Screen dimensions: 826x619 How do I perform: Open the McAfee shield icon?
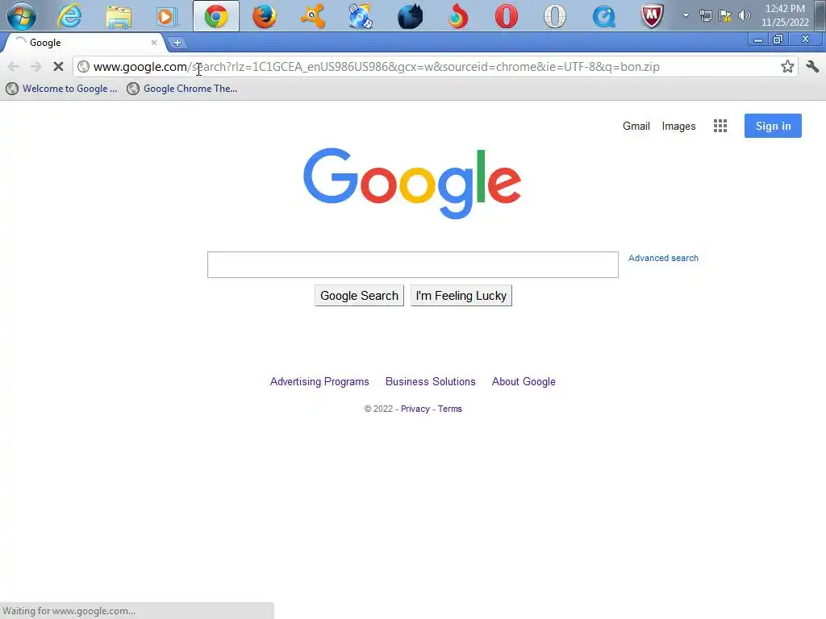coord(652,16)
